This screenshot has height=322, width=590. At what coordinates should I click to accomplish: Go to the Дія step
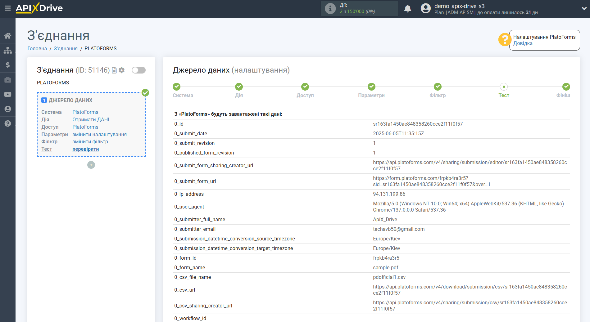(239, 87)
